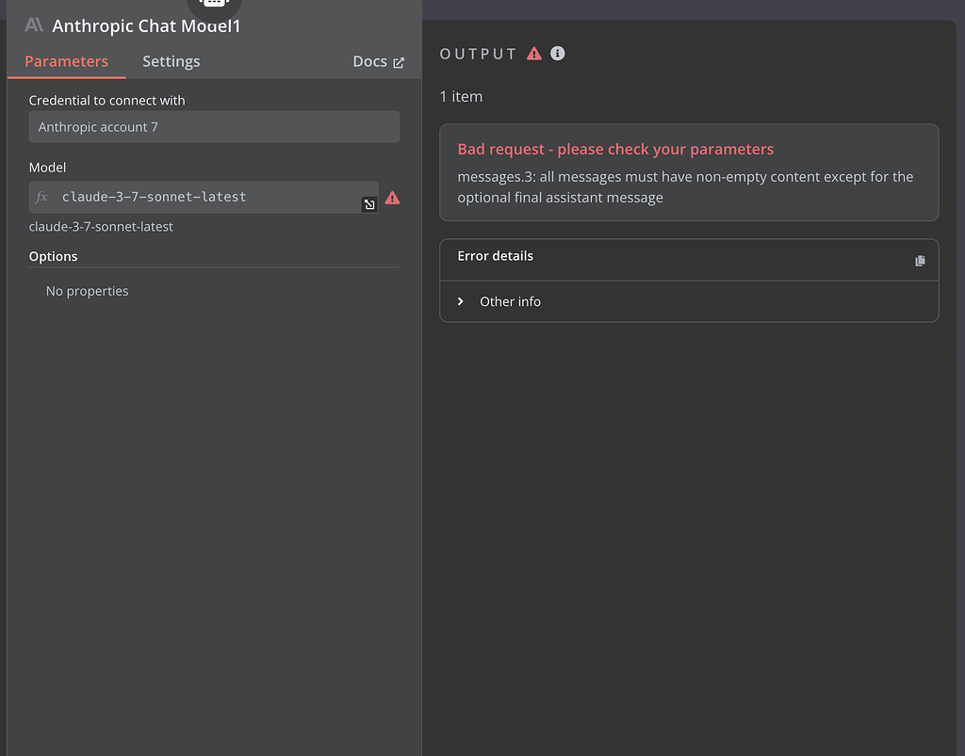Select the Parameters tab
The image size is (965, 756).
tap(66, 61)
